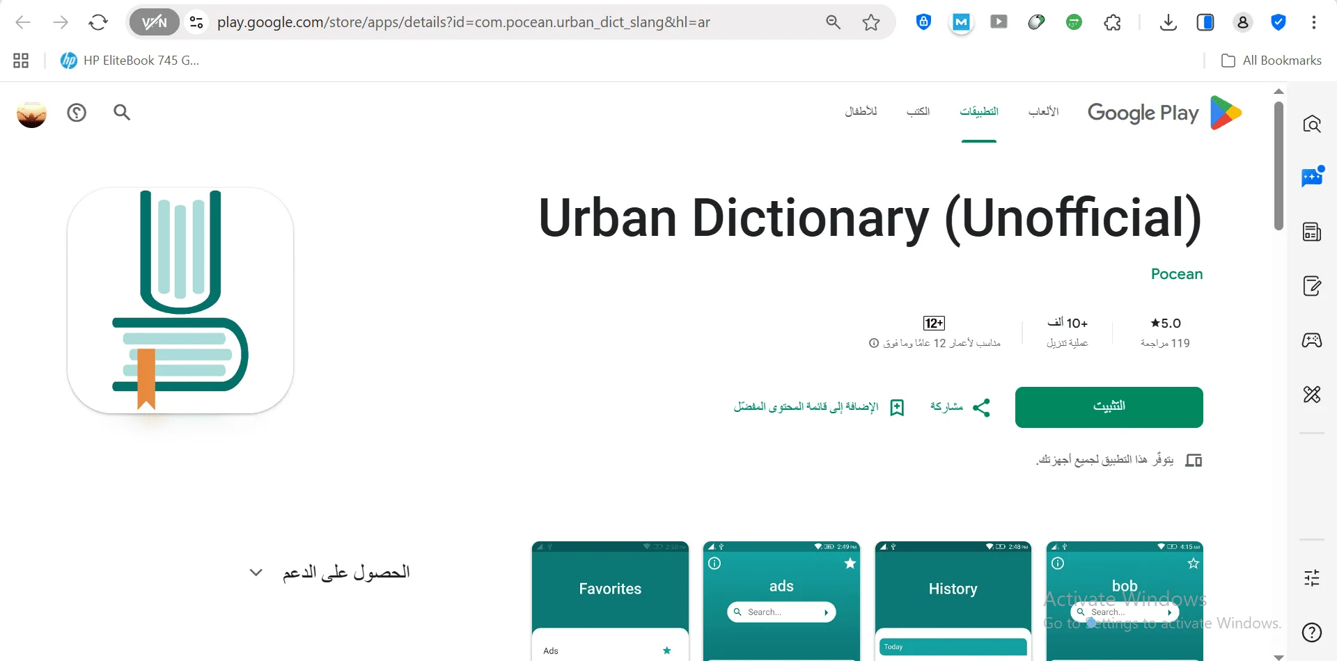Click the info icon next to the 12+ rating
1337x661 pixels.
click(x=875, y=342)
